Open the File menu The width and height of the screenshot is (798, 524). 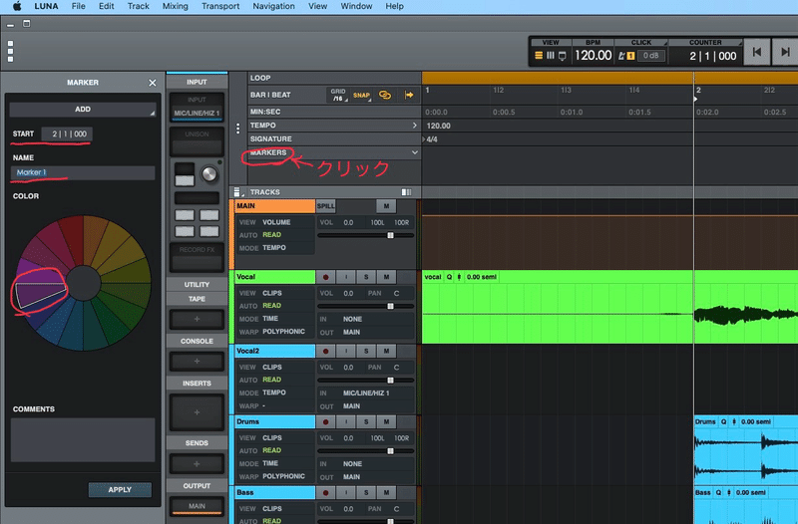[x=79, y=6]
